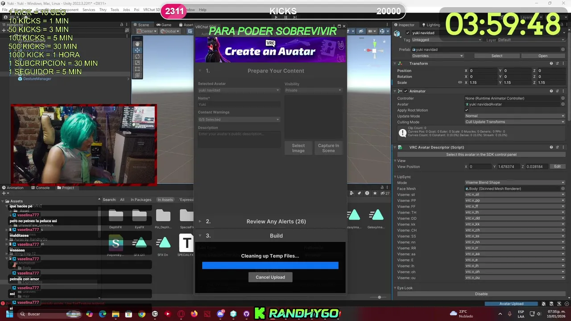
Task: Open Transform component three-dot menu
Action: tap(563, 63)
